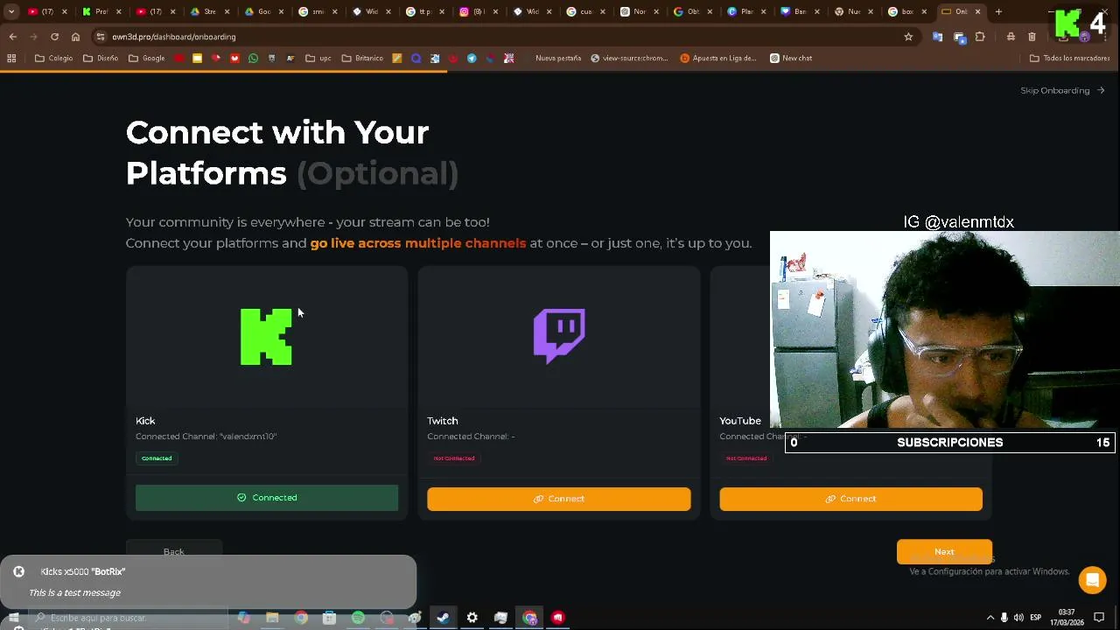Viewport: 1120px width, 630px height.
Task: Open the orange chat support bubble
Action: point(1092,579)
